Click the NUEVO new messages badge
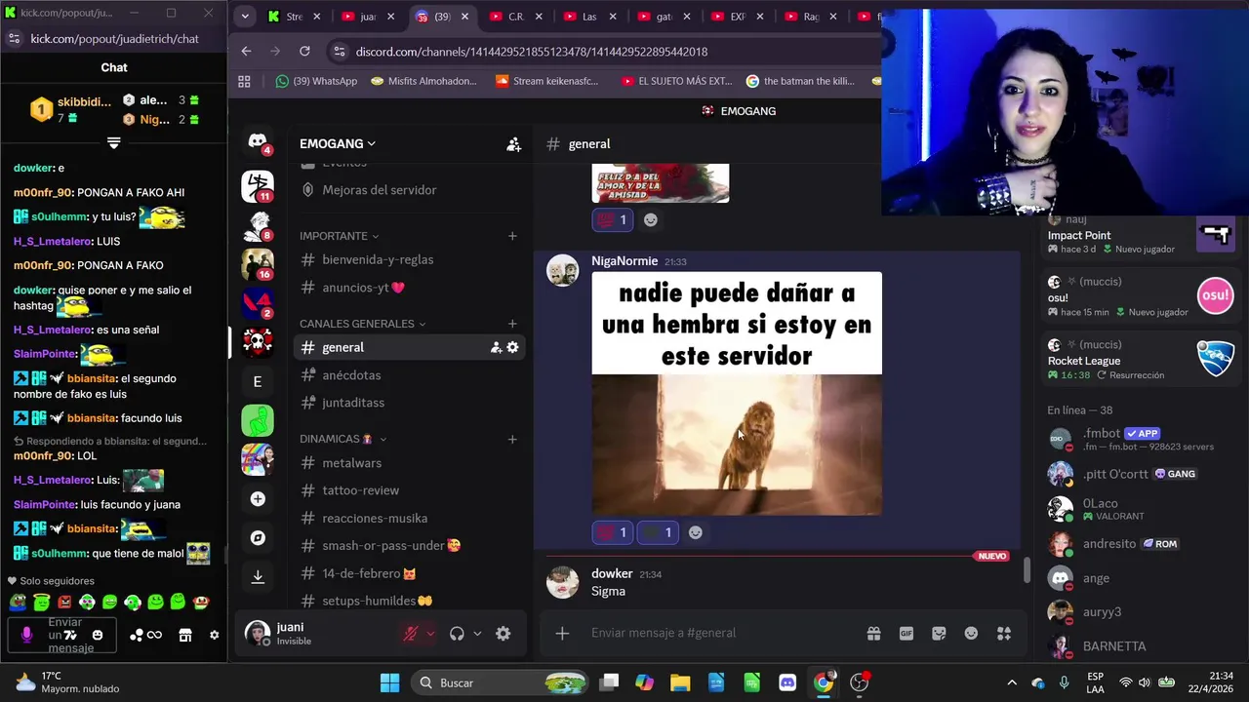The width and height of the screenshot is (1249, 702). pos(991,556)
